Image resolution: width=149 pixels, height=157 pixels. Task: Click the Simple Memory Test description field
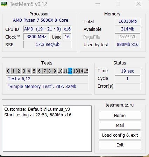click(x=47, y=87)
